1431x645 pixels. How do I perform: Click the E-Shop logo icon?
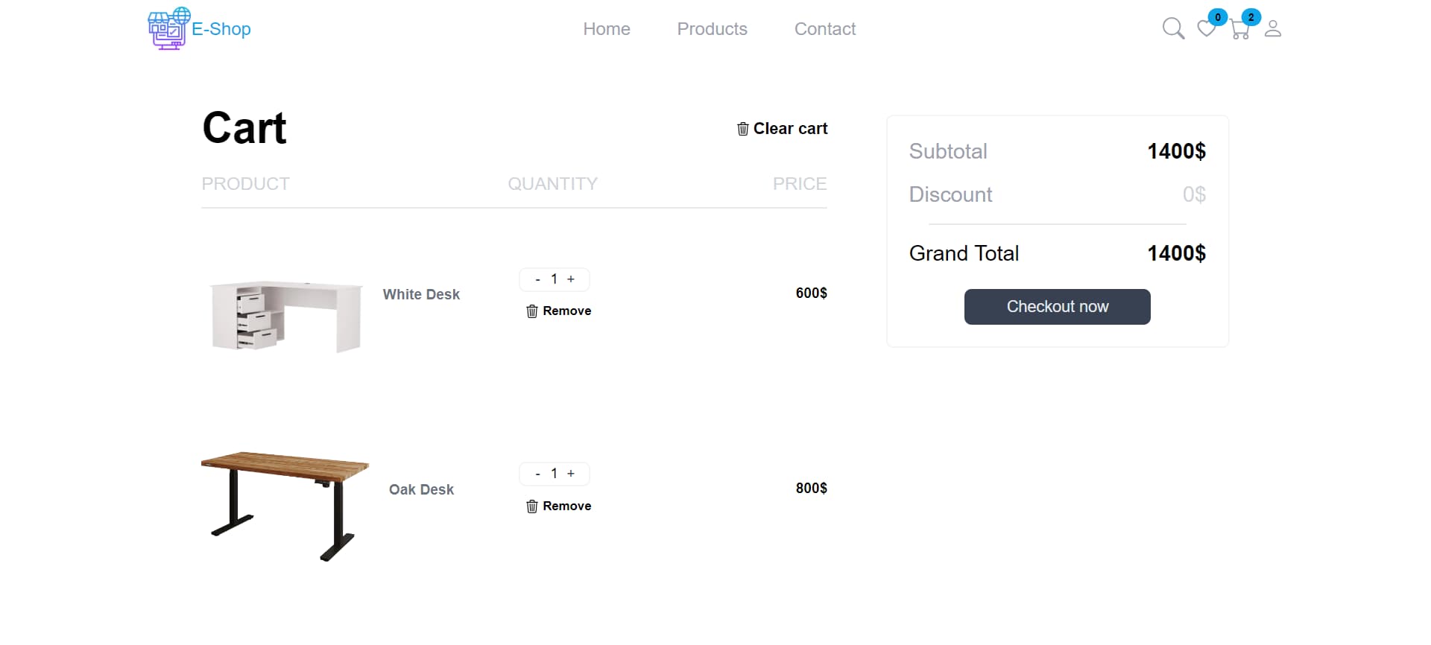point(168,29)
